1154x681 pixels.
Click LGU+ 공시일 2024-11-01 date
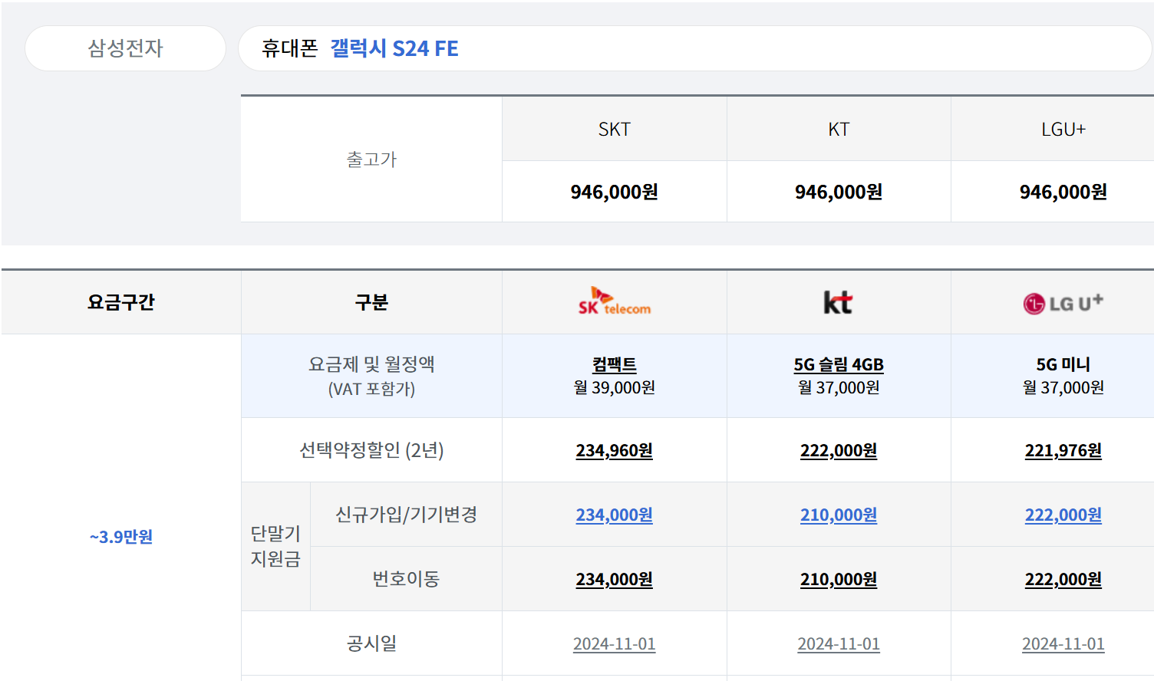[x=1063, y=644]
